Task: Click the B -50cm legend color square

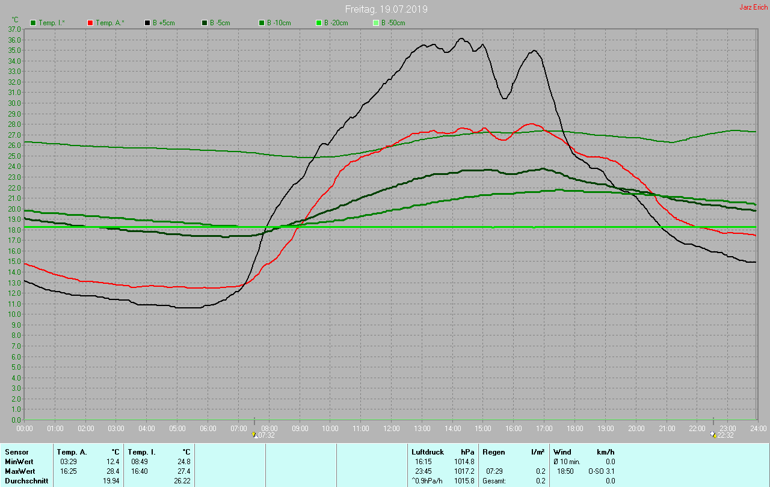Action: pos(376,23)
